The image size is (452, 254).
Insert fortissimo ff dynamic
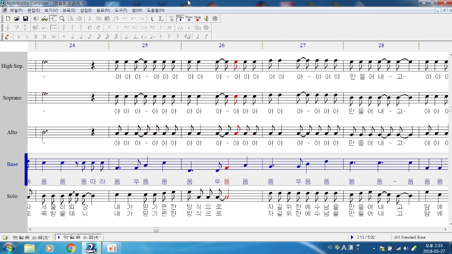point(109,28)
